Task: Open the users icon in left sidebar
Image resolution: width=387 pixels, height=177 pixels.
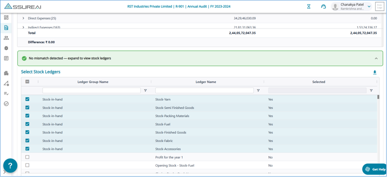Action: (6, 38)
